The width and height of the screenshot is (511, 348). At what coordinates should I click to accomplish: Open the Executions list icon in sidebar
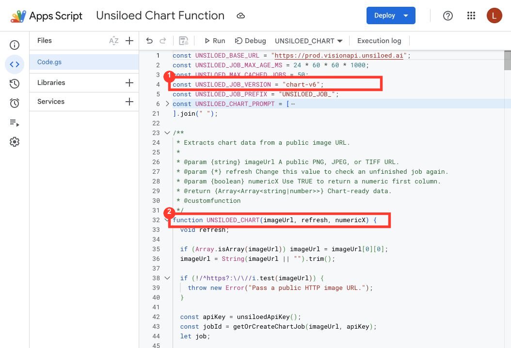[x=15, y=123]
